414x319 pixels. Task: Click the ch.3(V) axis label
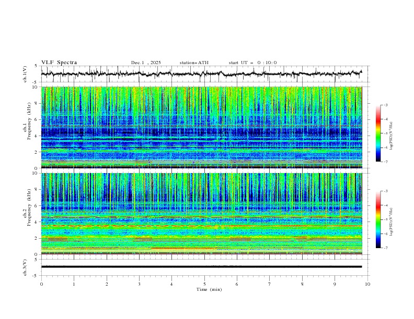pos(26,266)
